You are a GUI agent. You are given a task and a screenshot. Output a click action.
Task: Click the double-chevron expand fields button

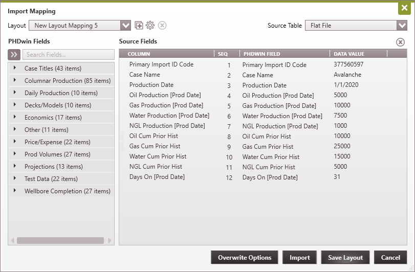pos(14,55)
